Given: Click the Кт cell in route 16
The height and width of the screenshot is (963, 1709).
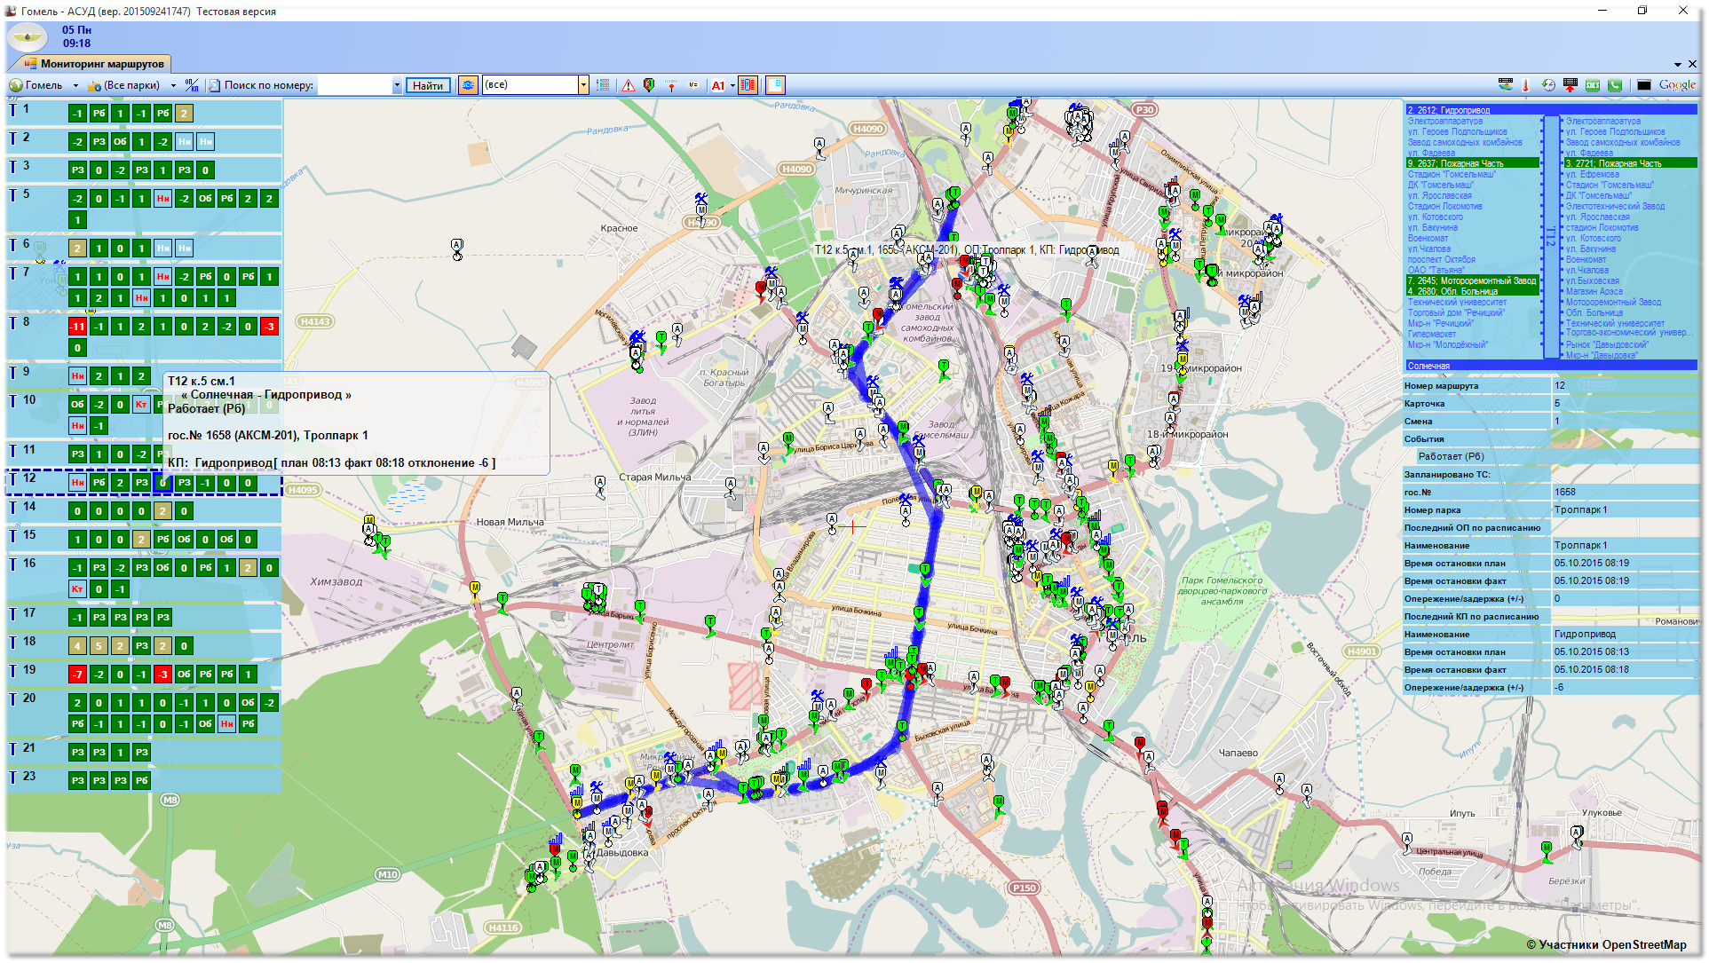Looking at the screenshot, I should tap(77, 589).
